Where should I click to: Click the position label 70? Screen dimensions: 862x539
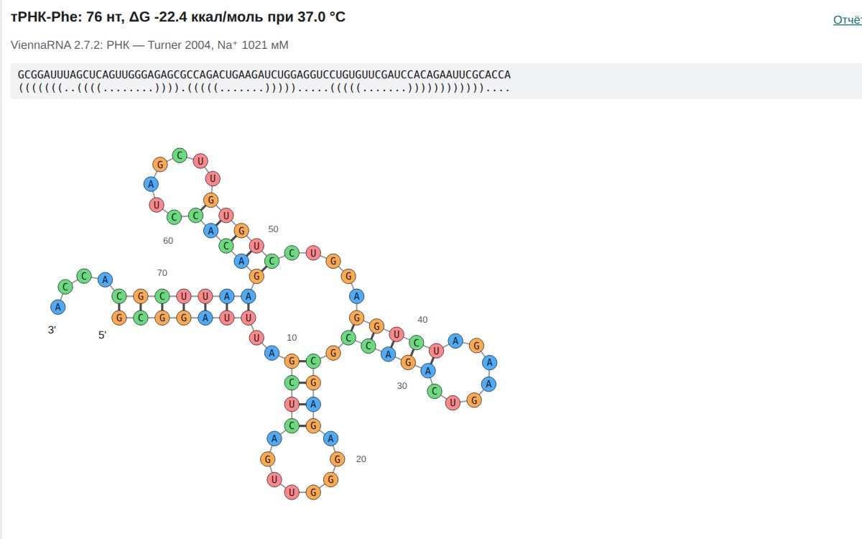(162, 273)
